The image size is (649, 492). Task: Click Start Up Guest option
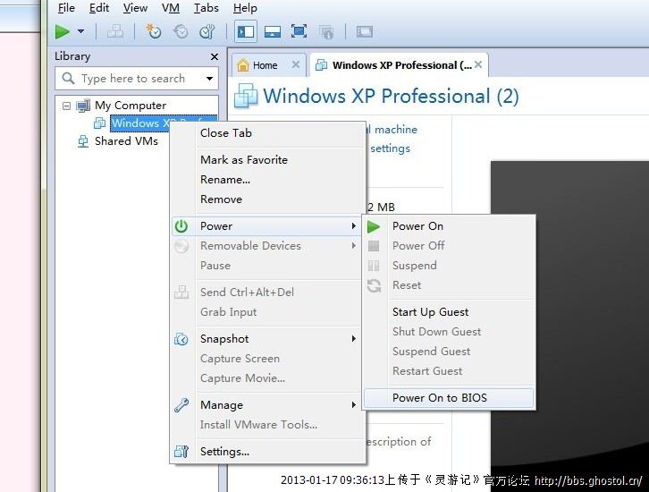click(430, 312)
